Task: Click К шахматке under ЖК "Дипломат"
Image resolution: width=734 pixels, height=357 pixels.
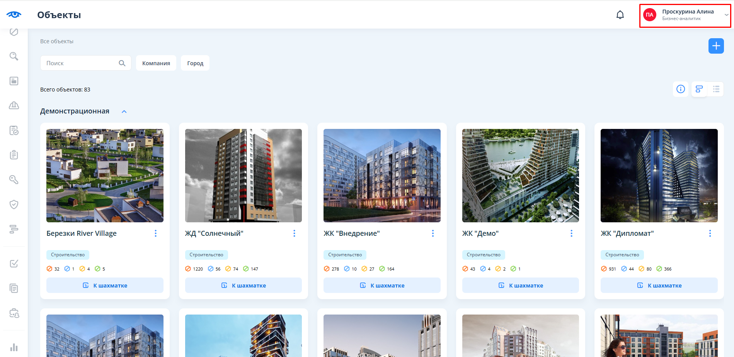Action: tap(659, 286)
